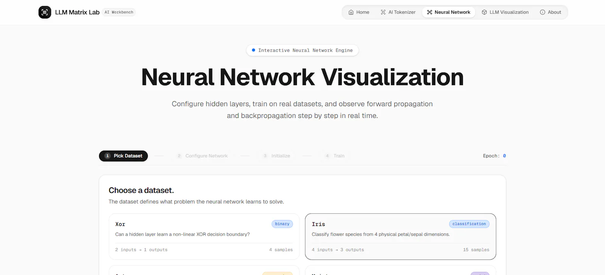Click the LLM Visualization cube icon
Screen dimensions: 605x275
pos(484,12)
